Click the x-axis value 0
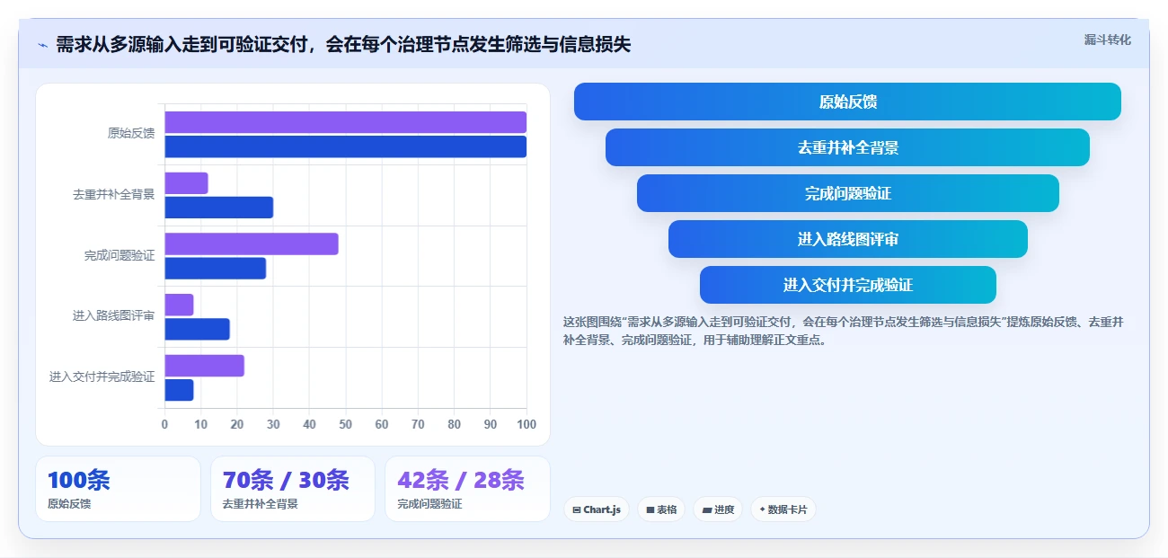 pyautogui.click(x=164, y=424)
